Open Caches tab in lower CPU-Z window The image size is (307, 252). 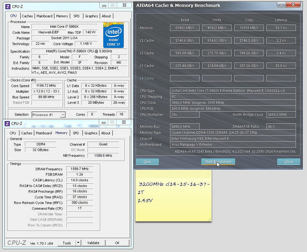(26, 133)
